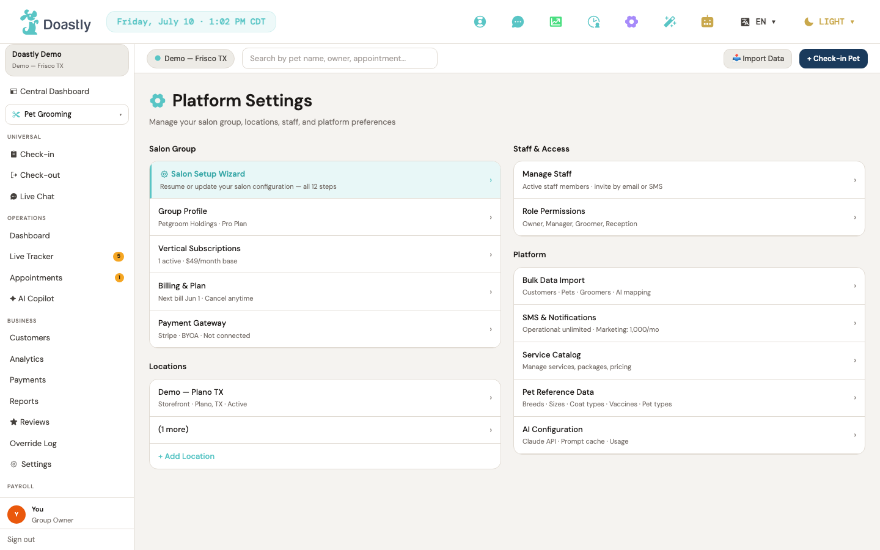
Task: Click the date and time display
Action: point(191,22)
